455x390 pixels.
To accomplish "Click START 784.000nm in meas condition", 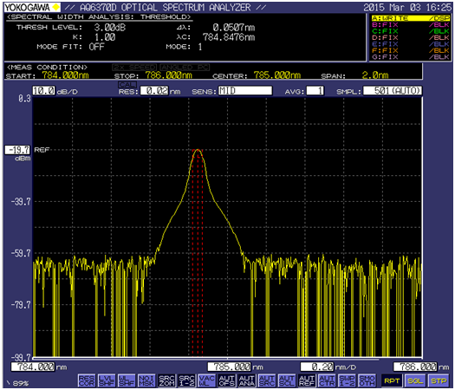I will (x=65, y=75).
